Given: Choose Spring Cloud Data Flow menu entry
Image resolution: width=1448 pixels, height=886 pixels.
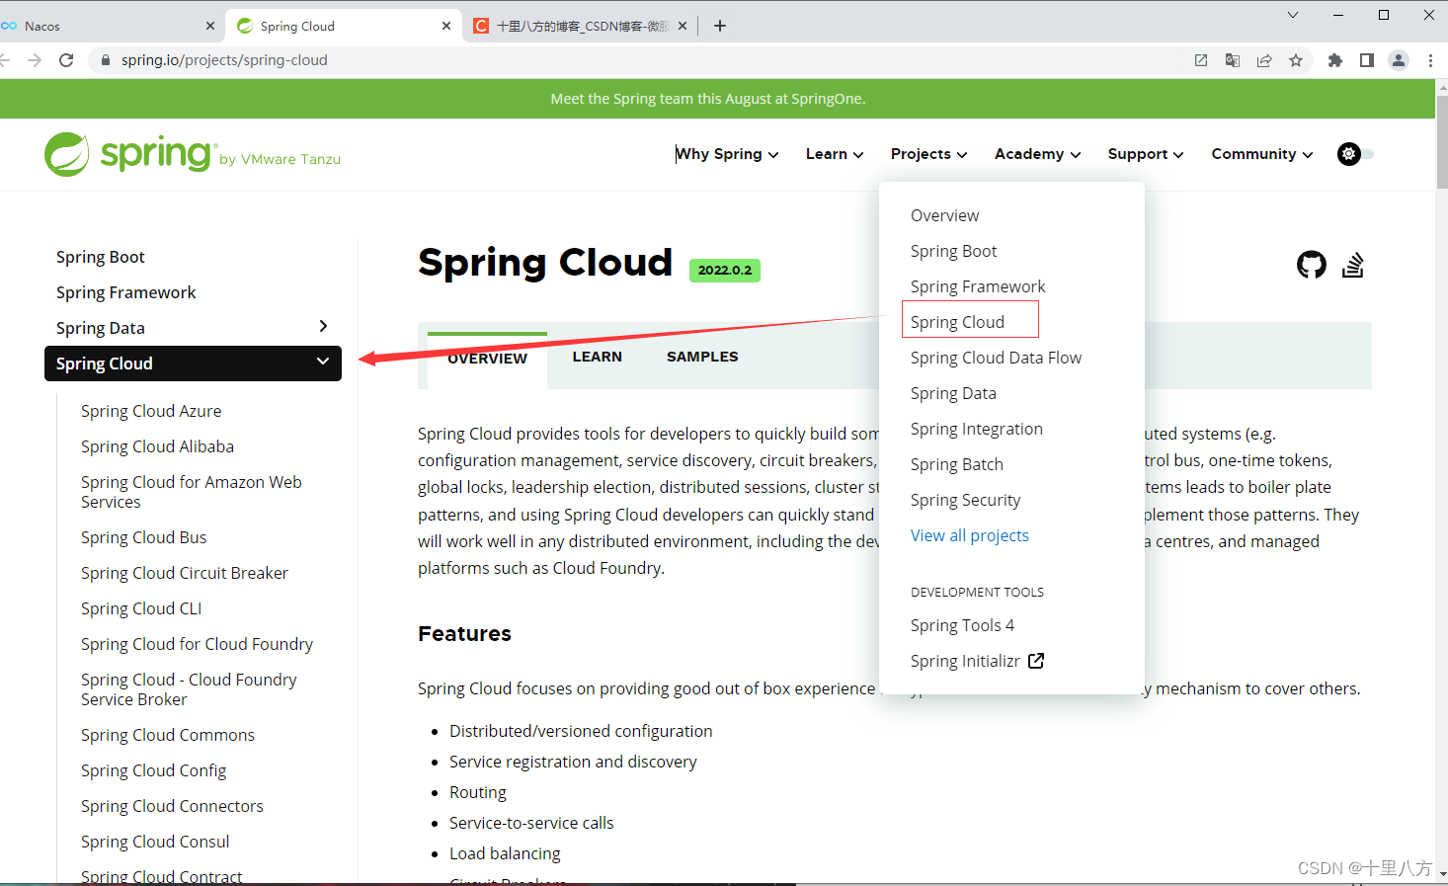Looking at the screenshot, I should (996, 358).
